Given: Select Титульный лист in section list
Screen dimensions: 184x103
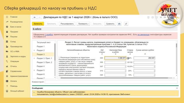Looking at the screenshot, I should coord(43,43).
